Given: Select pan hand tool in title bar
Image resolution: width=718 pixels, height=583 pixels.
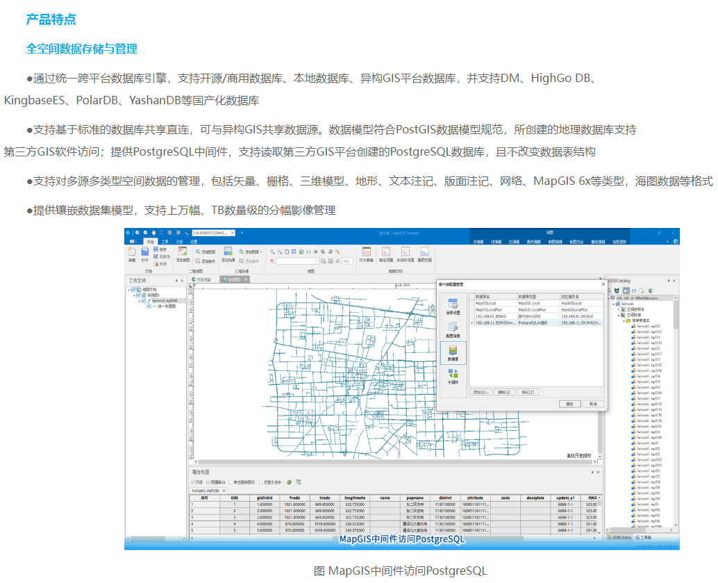Looking at the screenshot, I should point(154,233).
